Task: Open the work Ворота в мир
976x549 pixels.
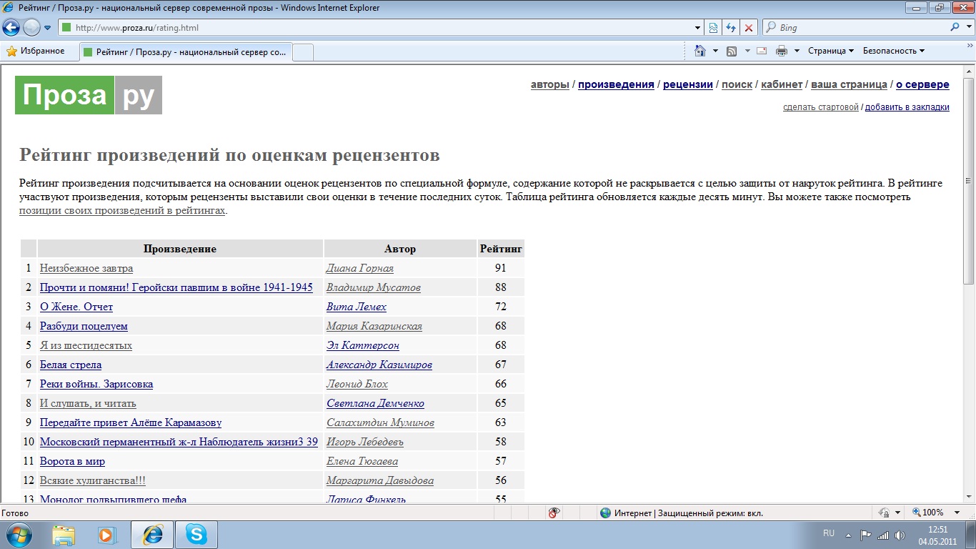Action: (72, 461)
